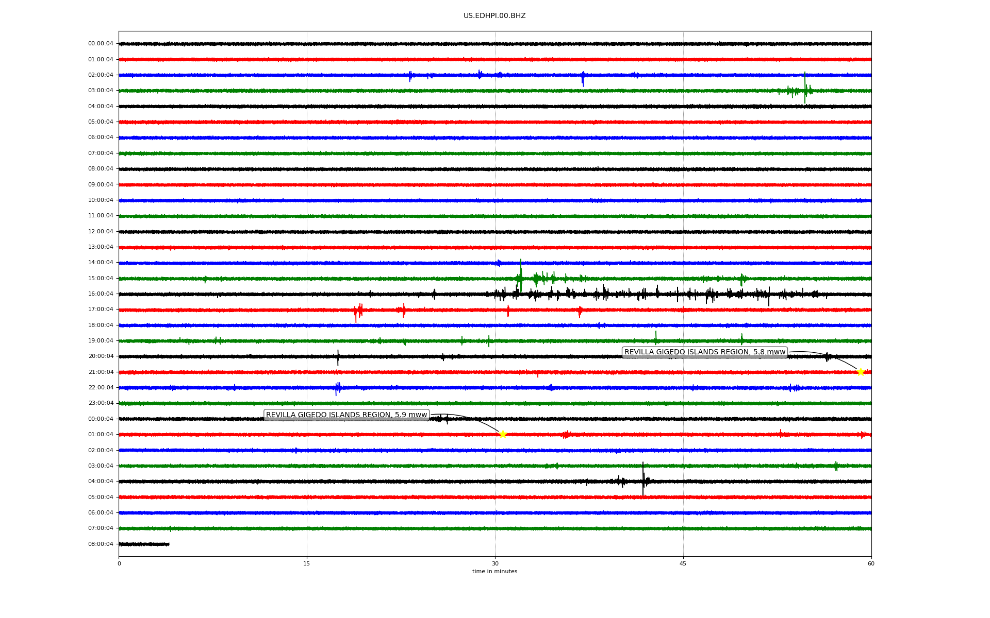
Task: Click the 10:00:04 row label
Action: (x=101, y=200)
